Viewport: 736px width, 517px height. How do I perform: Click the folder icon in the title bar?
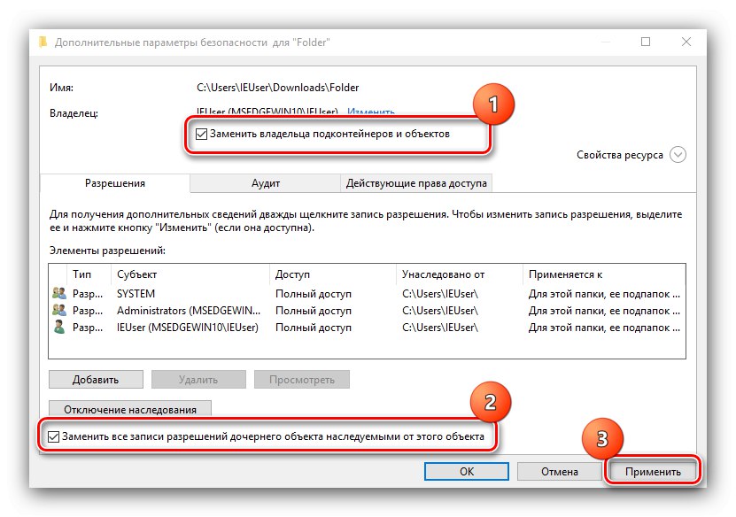43,42
